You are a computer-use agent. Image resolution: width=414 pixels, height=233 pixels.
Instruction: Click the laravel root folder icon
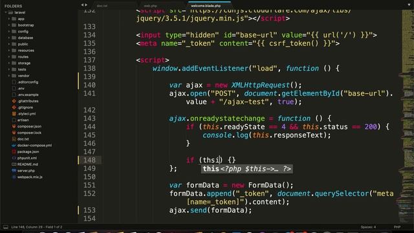(10, 12)
